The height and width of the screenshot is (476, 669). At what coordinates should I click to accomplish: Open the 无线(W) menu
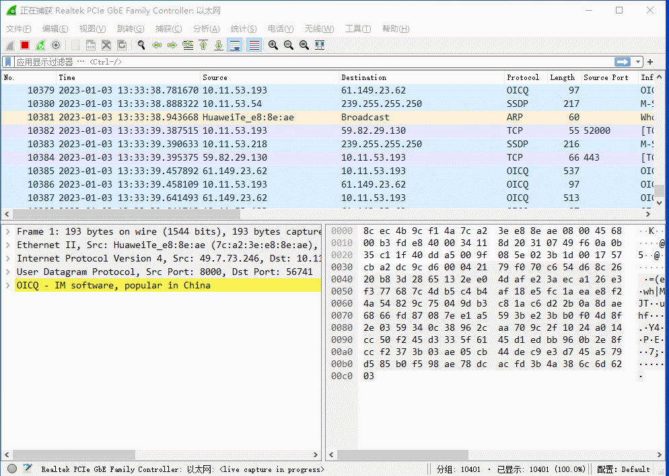(x=319, y=28)
